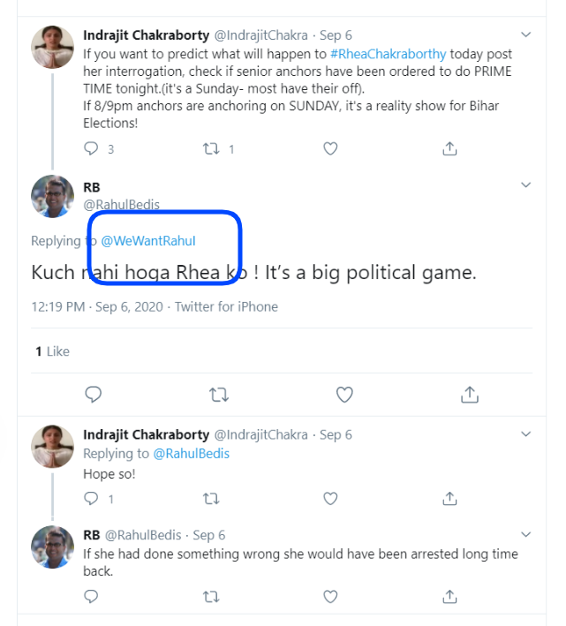Open Indrajit Chakraborty's avatar on top tweet
This screenshot has height=626, width=566.
point(52,47)
